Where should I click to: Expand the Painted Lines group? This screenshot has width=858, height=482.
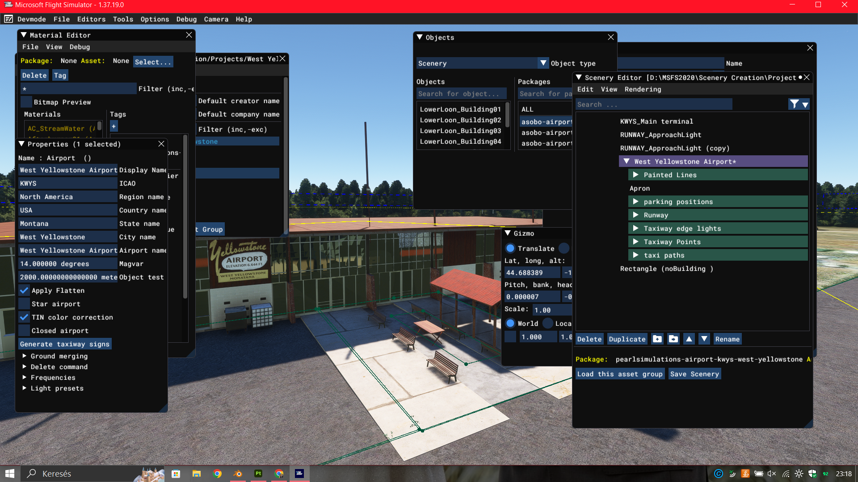(635, 175)
